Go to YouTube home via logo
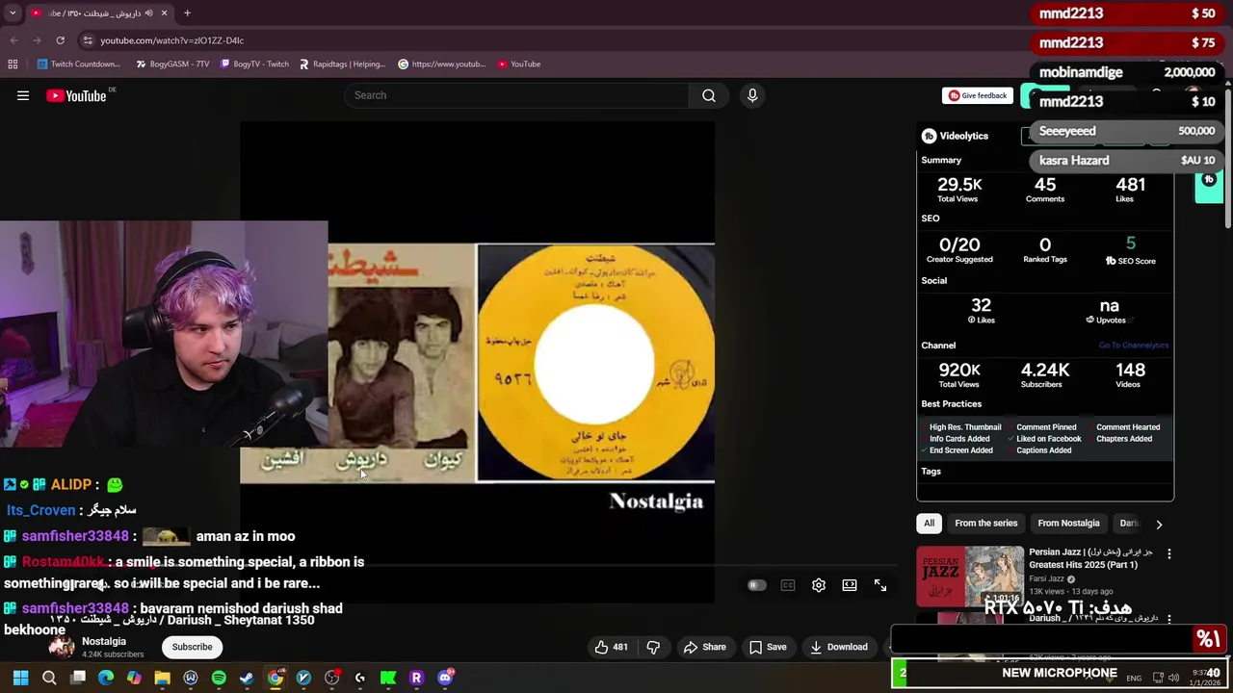This screenshot has width=1233, height=693. pyautogui.click(x=77, y=95)
